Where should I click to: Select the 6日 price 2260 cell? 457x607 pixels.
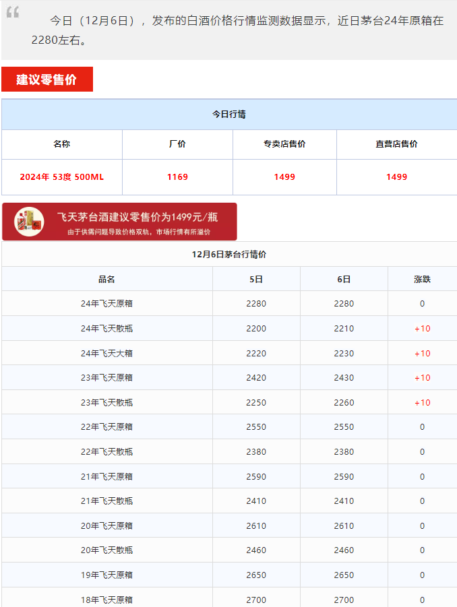(344, 403)
